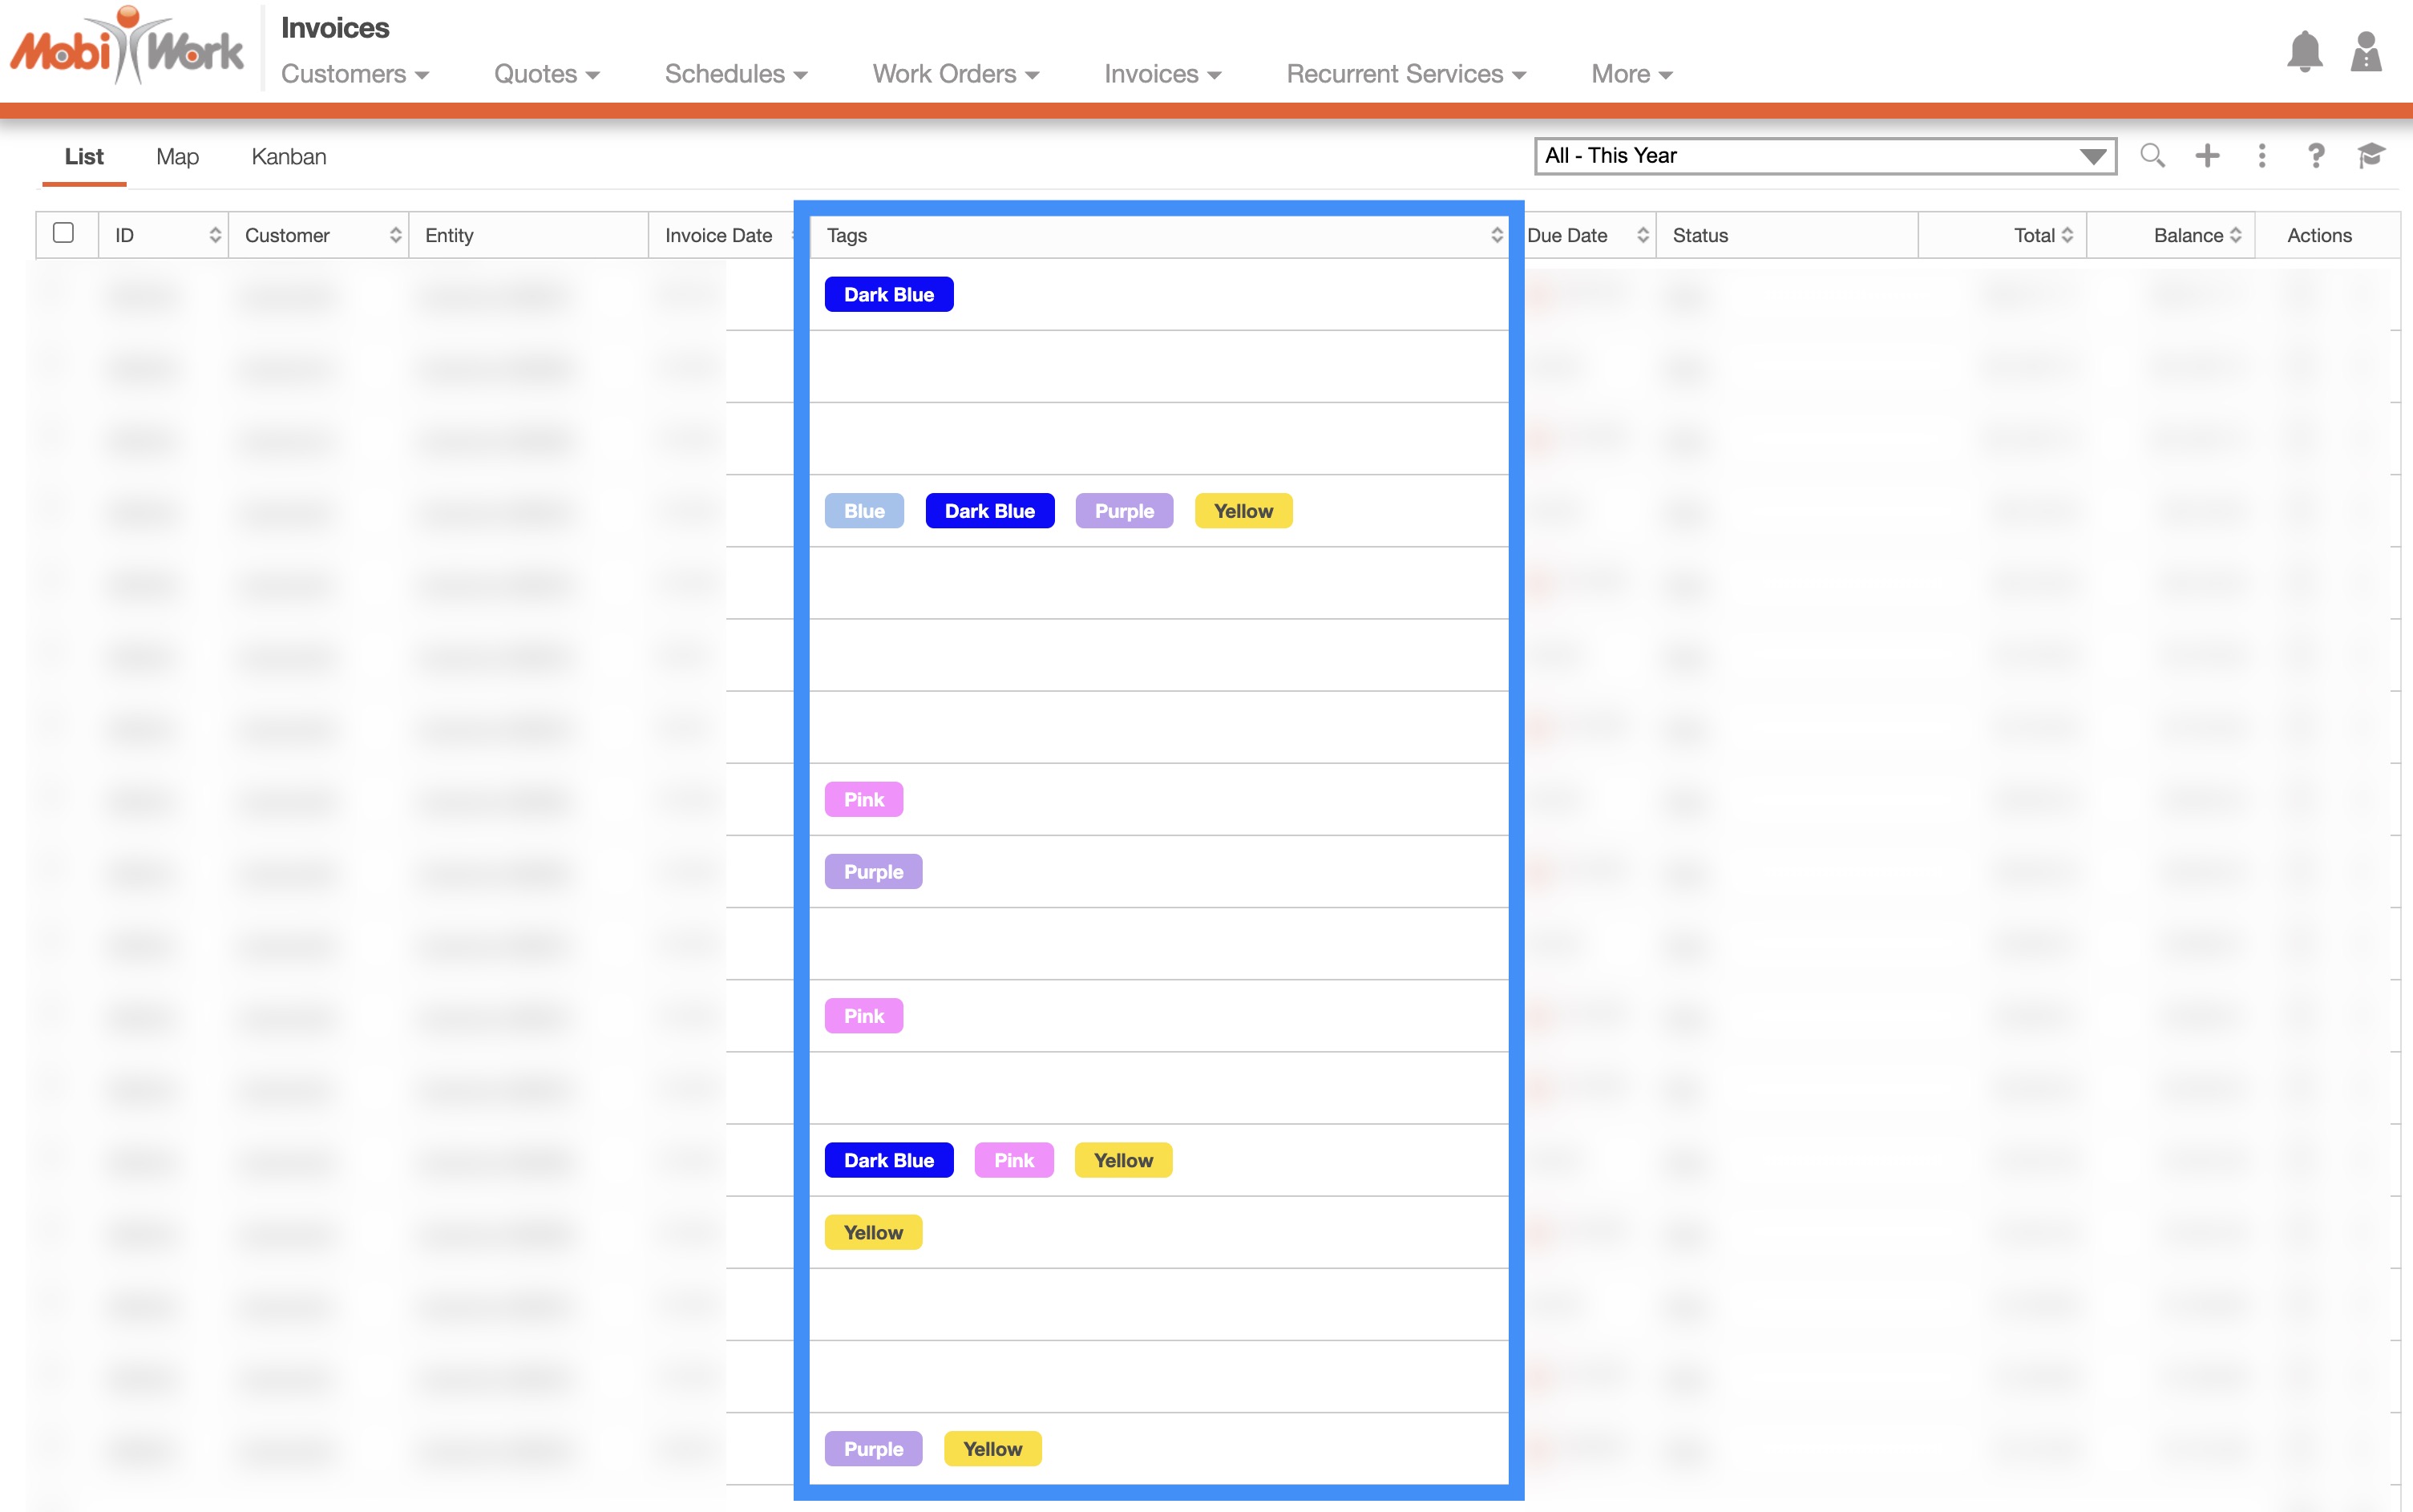Click the MobiWork logo
This screenshot has width=2413, height=1512.
click(127, 48)
